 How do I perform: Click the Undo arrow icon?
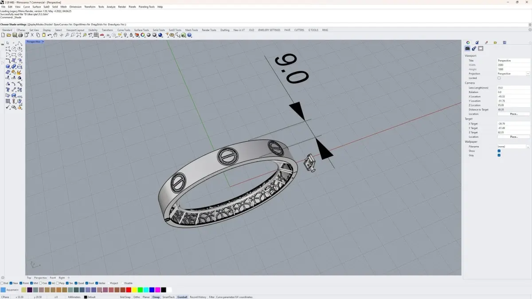pos(50,35)
